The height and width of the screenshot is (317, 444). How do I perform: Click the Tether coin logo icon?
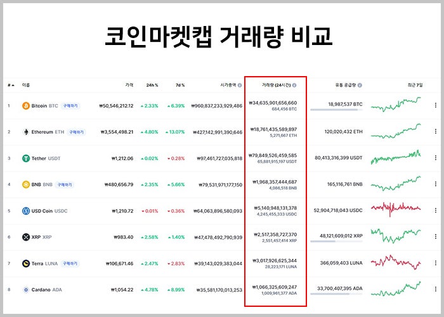pos(26,158)
